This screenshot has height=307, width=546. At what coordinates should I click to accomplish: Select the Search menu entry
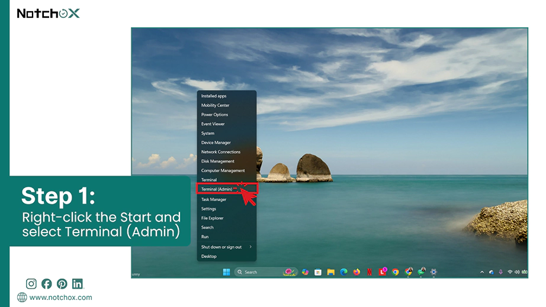[227, 227]
